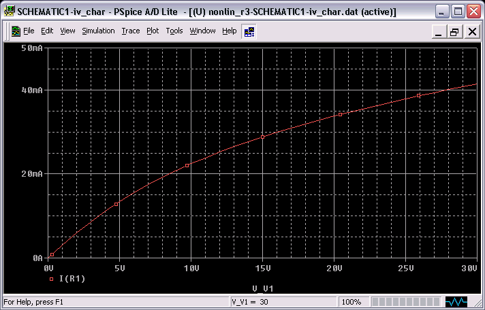Close the inner plot document window
The image size is (485, 310).
click(472, 32)
